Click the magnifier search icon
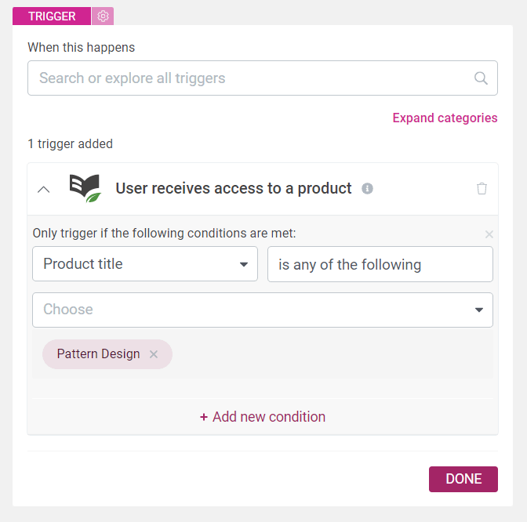527x522 pixels. 481,78
